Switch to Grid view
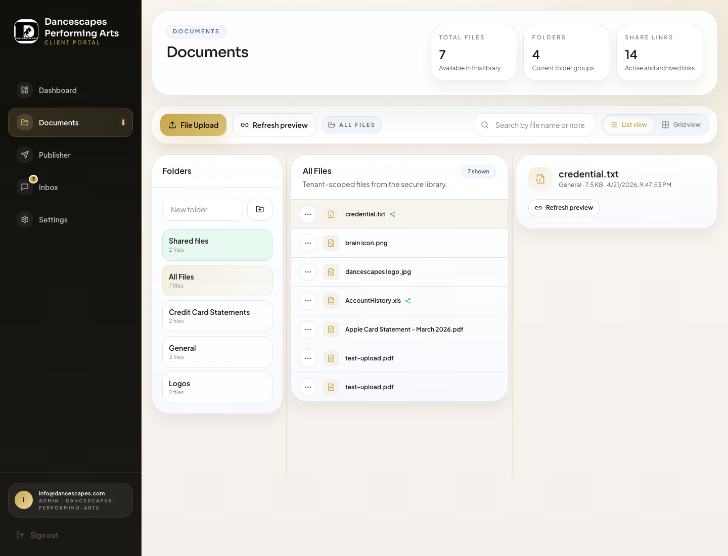Image resolution: width=728 pixels, height=556 pixels. (x=681, y=124)
